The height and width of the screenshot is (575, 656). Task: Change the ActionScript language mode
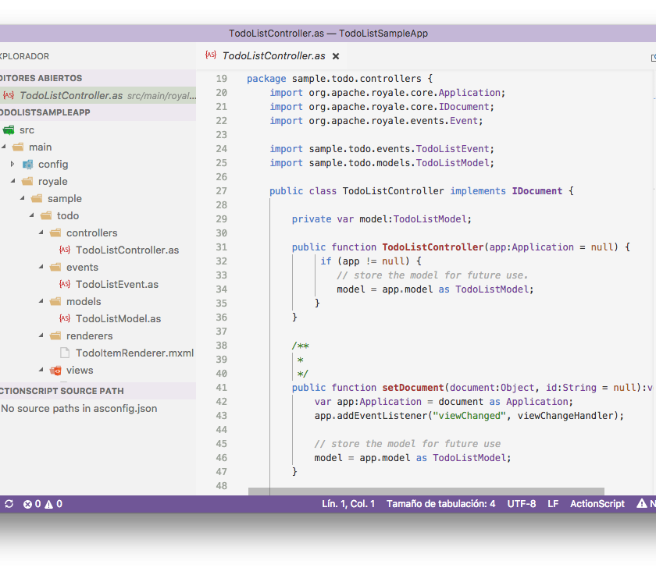coord(597,504)
